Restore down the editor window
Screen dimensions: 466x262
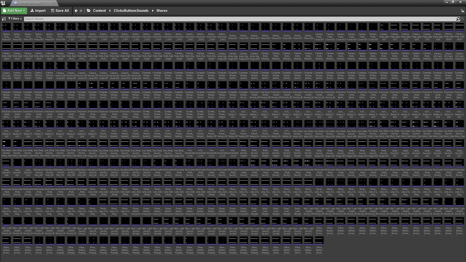pos(453,2)
